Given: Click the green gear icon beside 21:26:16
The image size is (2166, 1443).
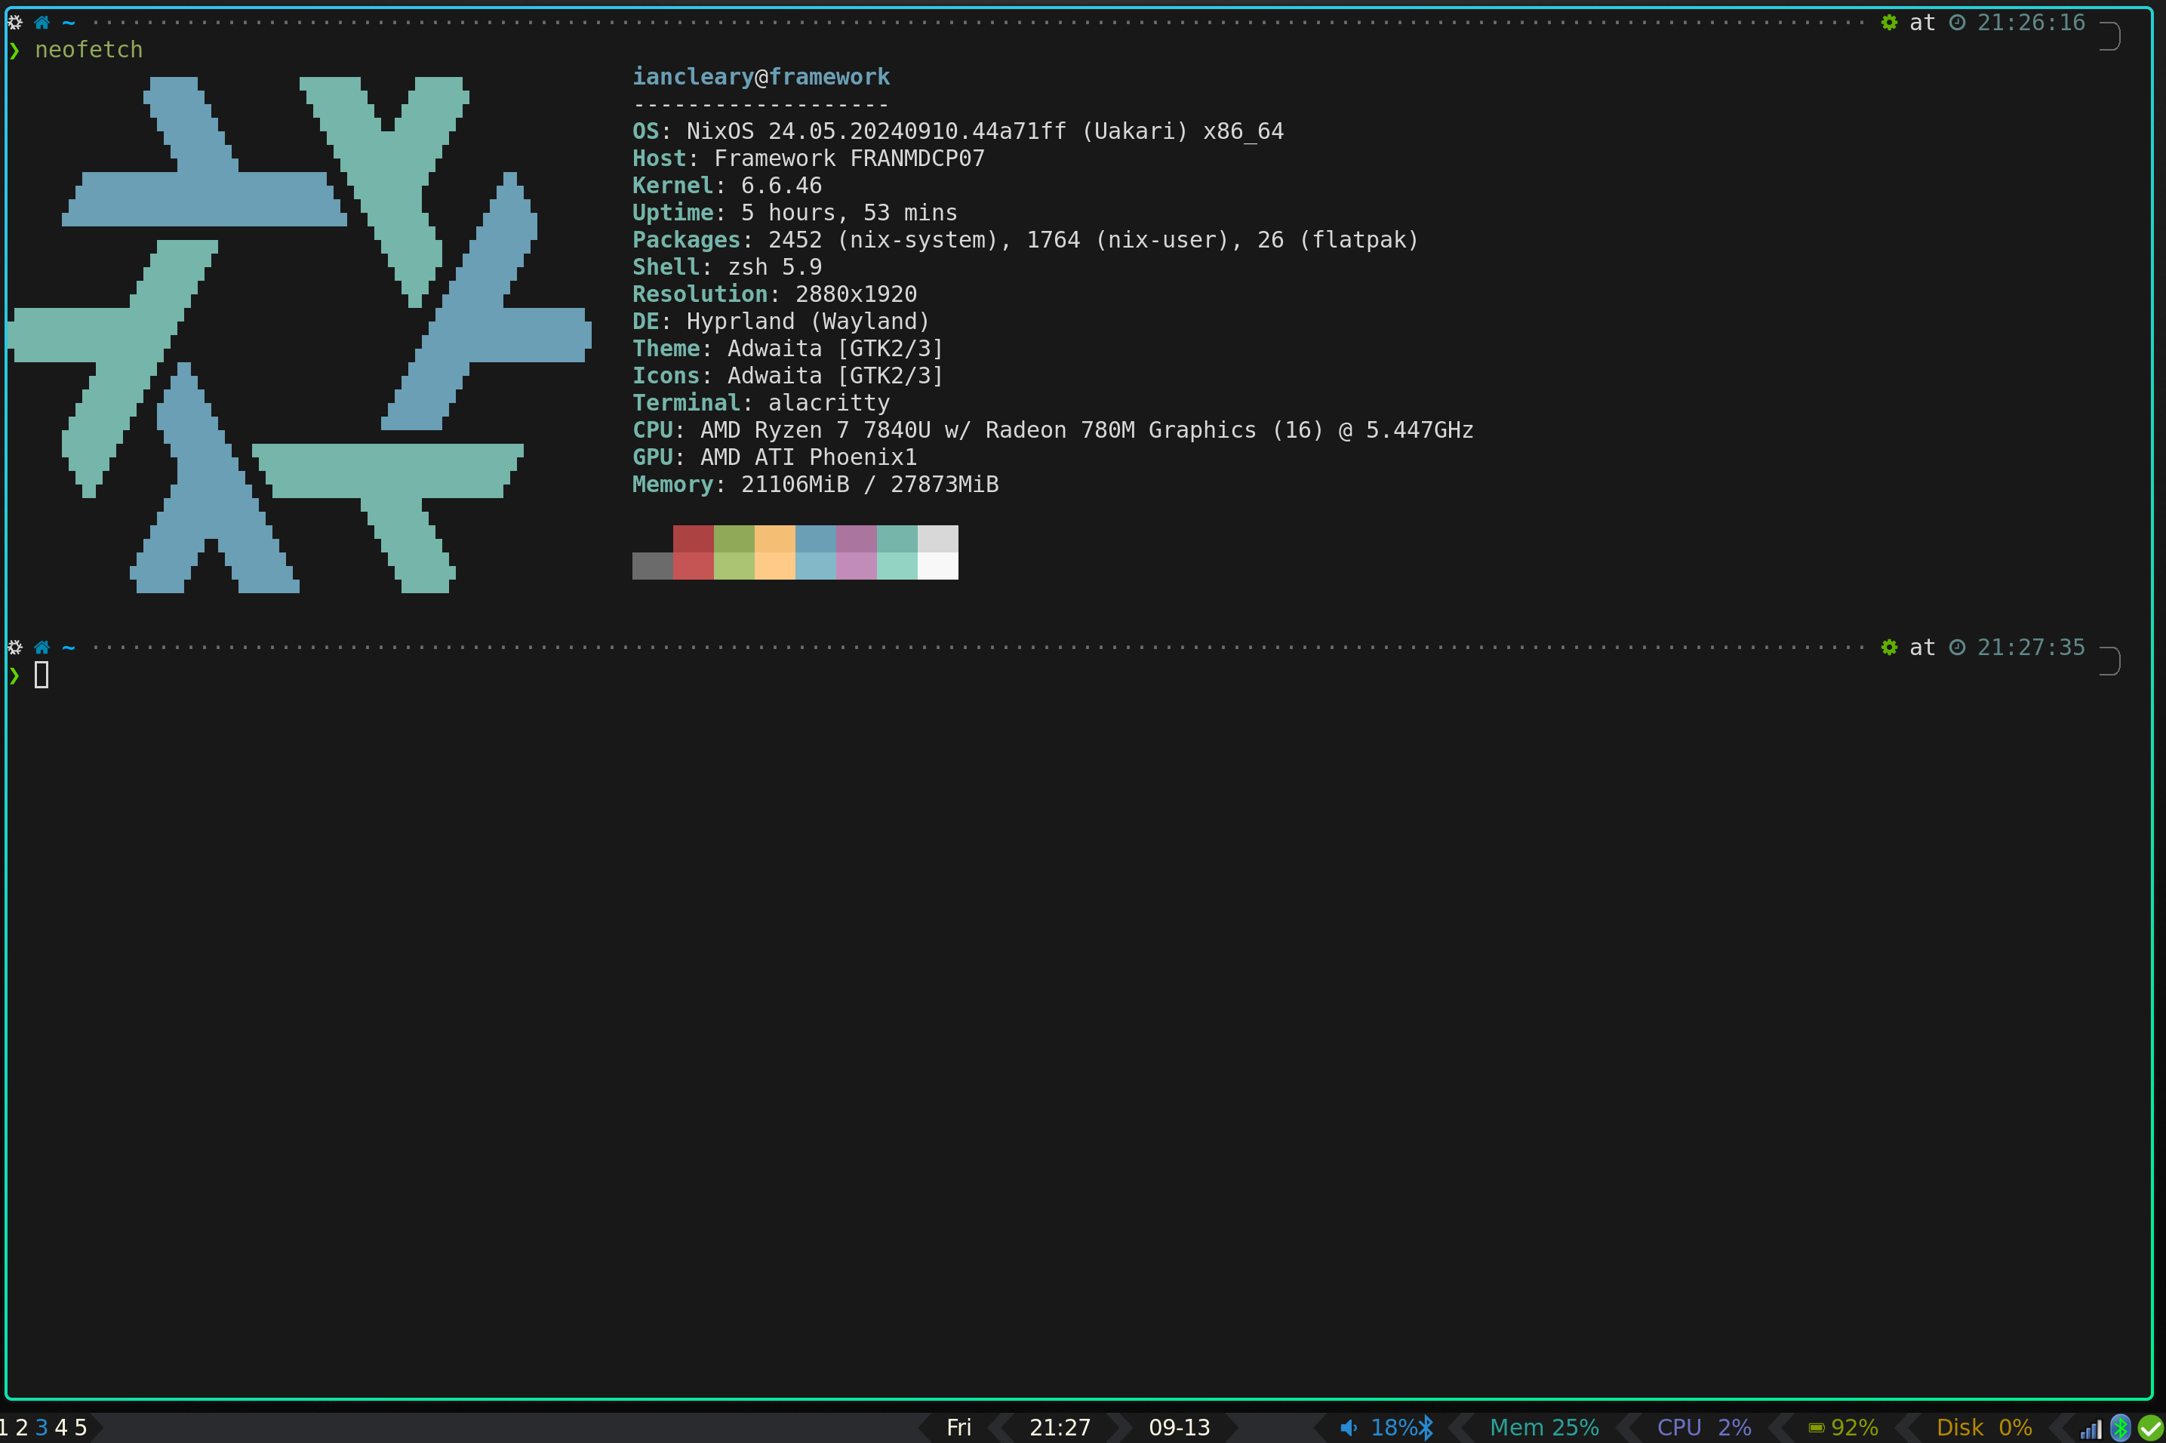Looking at the screenshot, I should [1889, 22].
